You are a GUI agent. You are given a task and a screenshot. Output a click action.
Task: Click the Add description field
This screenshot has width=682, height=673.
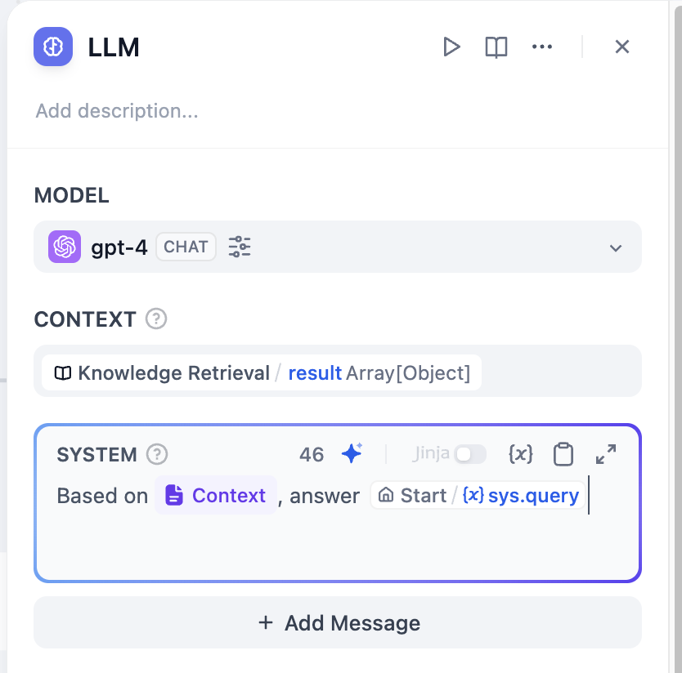click(117, 111)
